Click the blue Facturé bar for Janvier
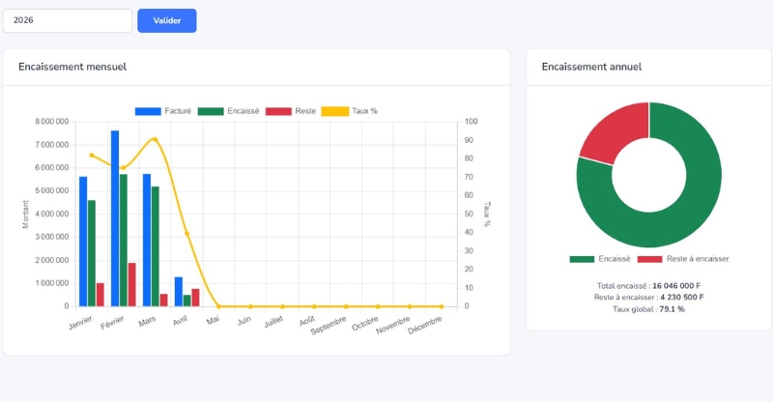 tap(83, 242)
